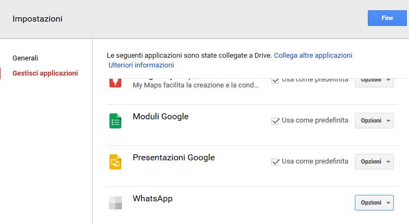Click the 'Presentazioni Google' app name
This screenshot has height=224, width=409.
(173, 158)
